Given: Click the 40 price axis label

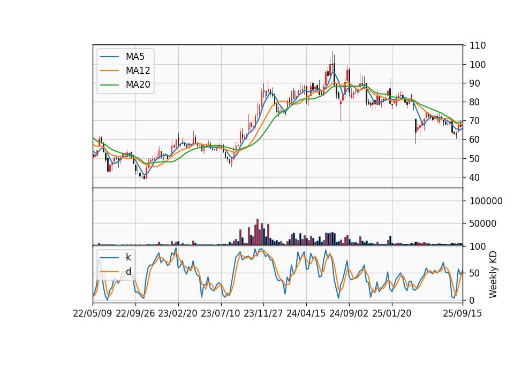Looking at the screenshot, I should tap(475, 178).
